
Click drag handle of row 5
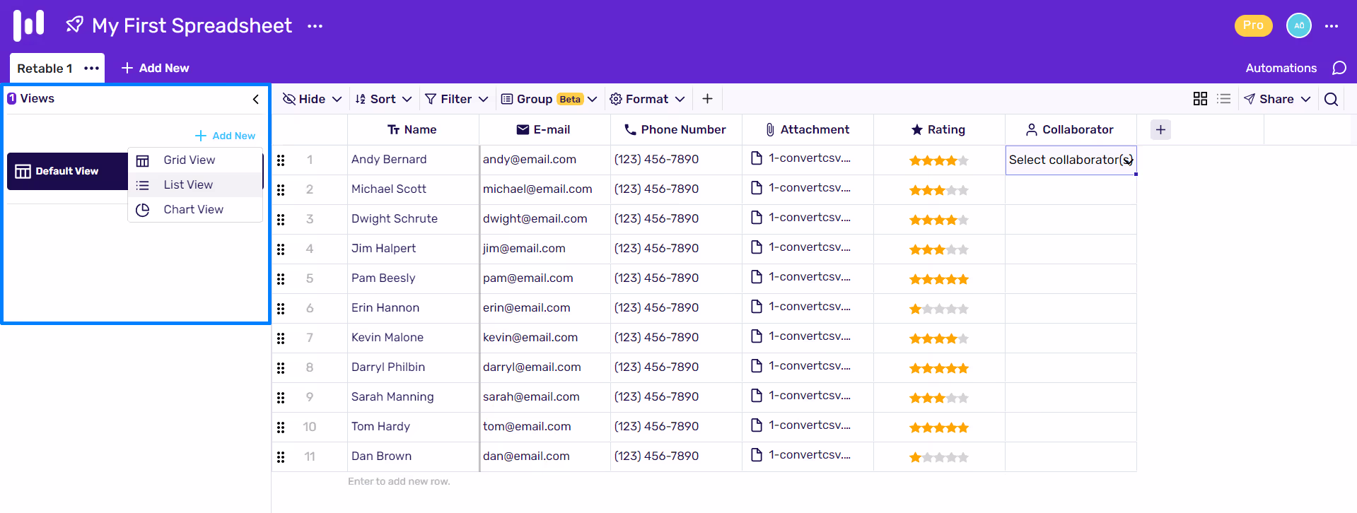tap(281, 279)
